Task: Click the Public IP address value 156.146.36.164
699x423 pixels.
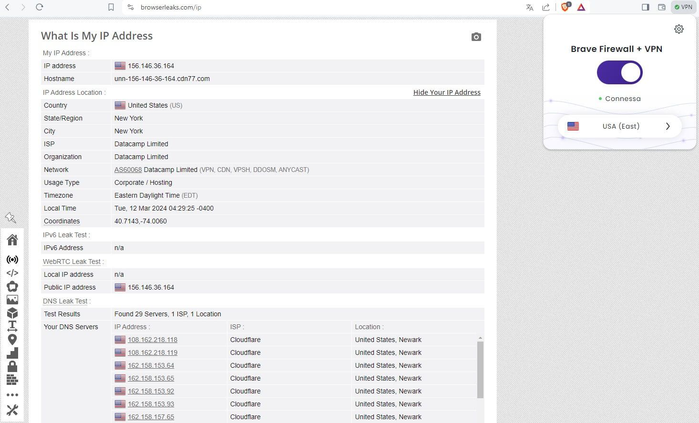Action: pos(151,287)
